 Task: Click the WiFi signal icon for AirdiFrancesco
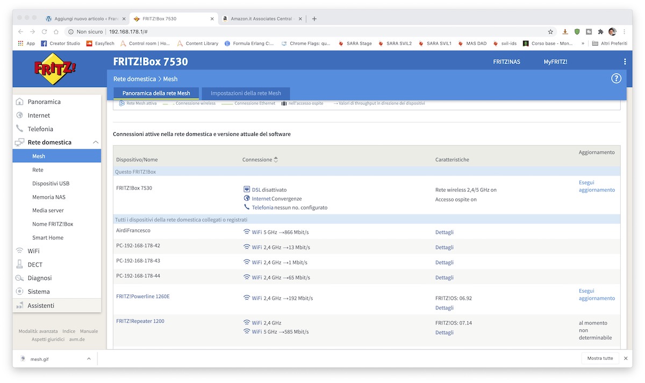click(x=247, y=232)
